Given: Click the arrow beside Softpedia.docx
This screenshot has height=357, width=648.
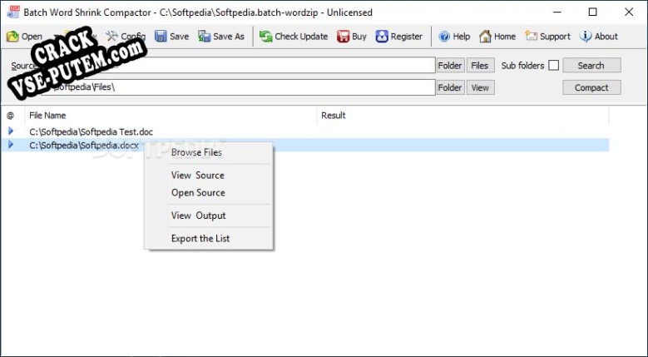Looking at the screenshot, I should point(11,145).
